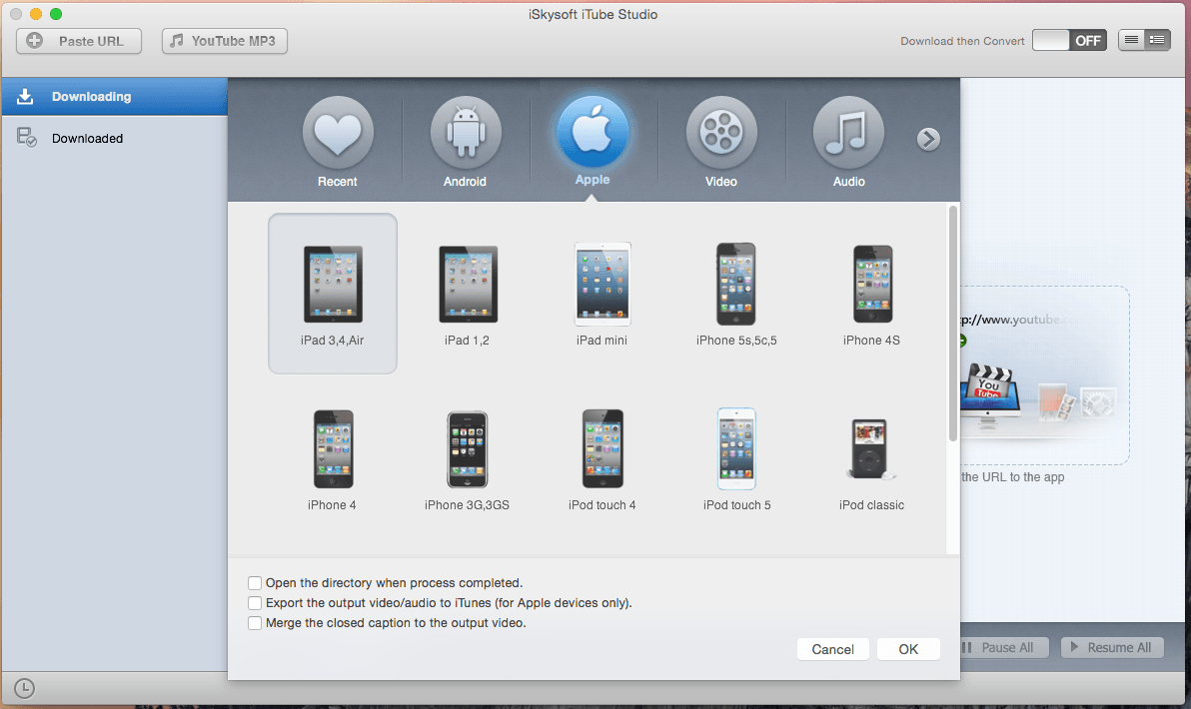This screenshot has height=709, width=1191.
Task: Switch to detailed list view icon
Action: point(1157,40)
